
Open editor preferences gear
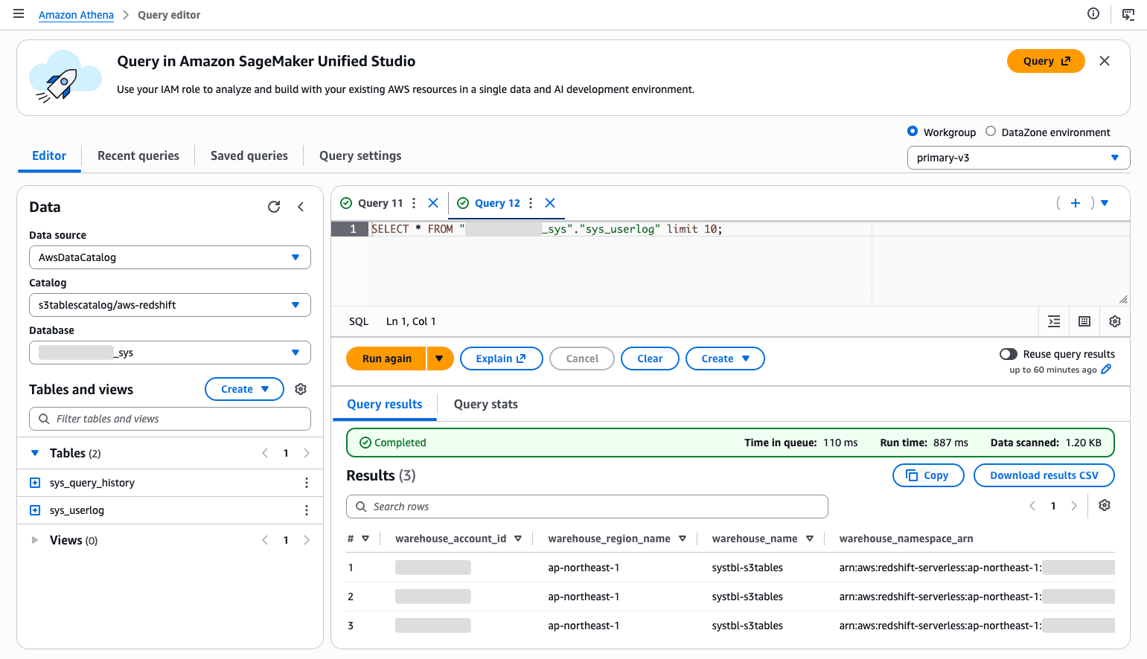(1115, 321)
